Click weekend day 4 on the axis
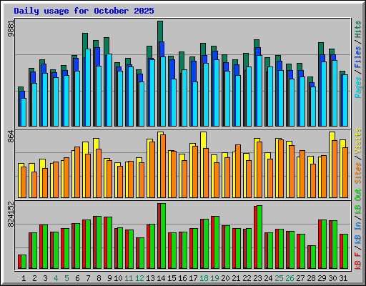Viewport: 366px width, 286px height. point(56,278)
